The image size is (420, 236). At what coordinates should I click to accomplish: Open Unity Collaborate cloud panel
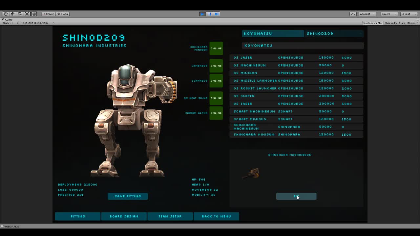[353, 14]
